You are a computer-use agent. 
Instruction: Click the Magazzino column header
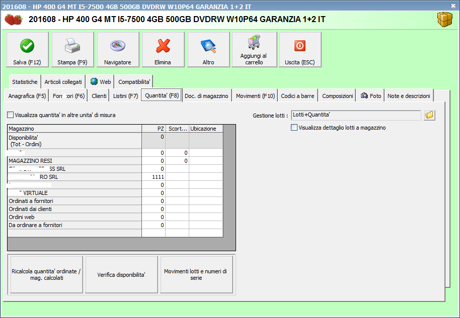[74, 129]
